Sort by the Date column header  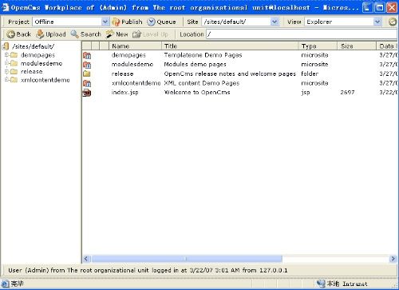[x=387, y=46]
